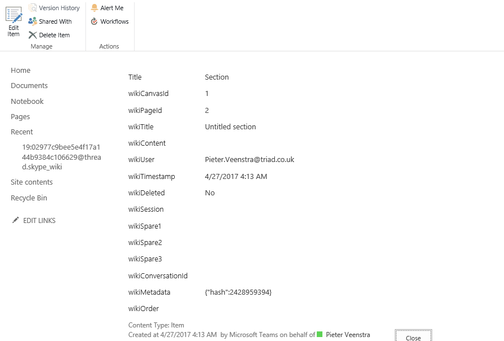Click the Shared With people icon

[x=32, y=21]
